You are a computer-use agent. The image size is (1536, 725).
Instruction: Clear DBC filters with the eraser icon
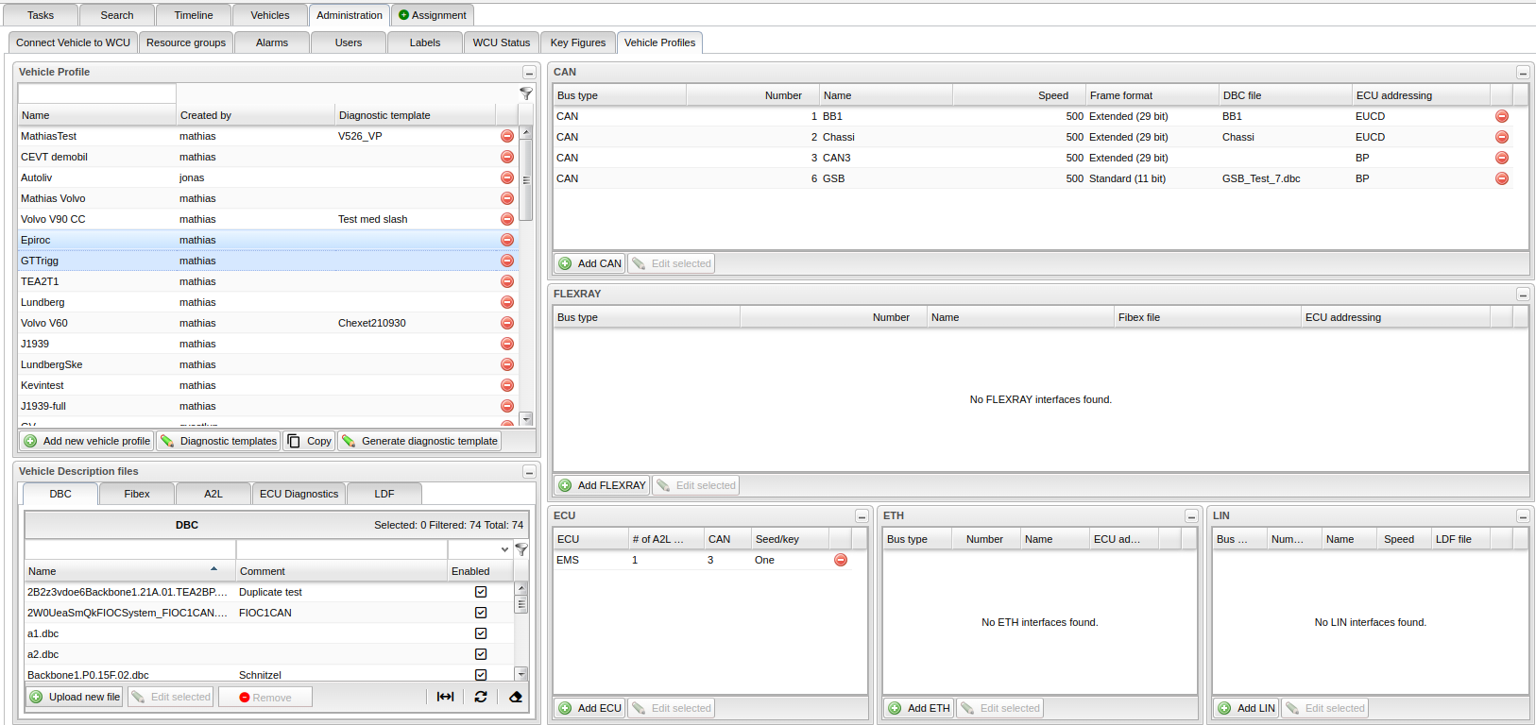coord(516,697)
